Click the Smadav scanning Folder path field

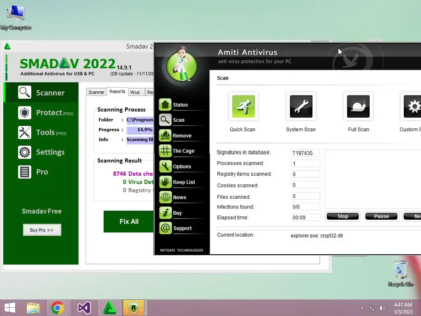(x=140, y=120)
